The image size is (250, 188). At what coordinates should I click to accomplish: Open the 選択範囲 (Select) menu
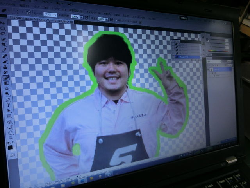(76, 11)
